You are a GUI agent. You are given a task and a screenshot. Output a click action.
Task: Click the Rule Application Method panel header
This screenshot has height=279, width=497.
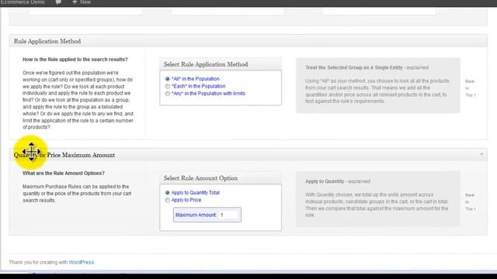pos(248,41)
